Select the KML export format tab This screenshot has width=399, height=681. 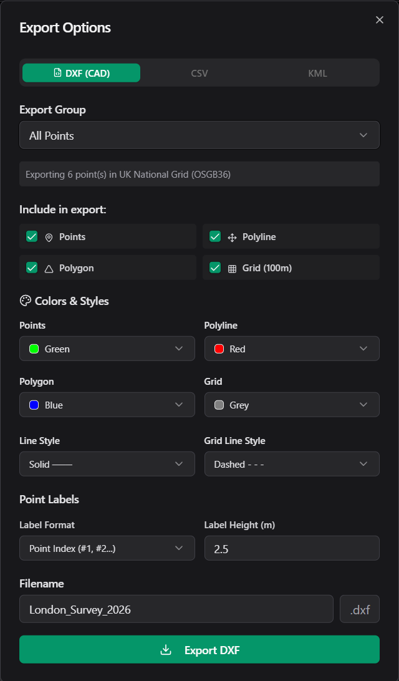point(317,72)
